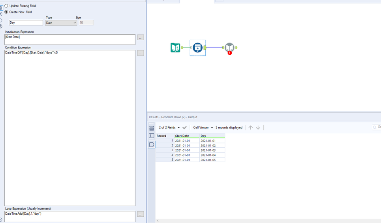Click the Input Data output anchor
The image size is (381, 223).
click(x=182, y=48)
